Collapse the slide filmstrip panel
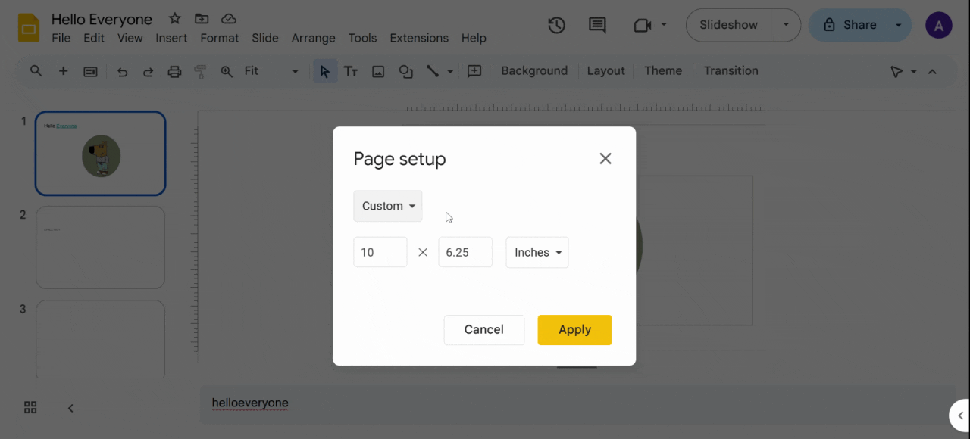Viewport: 970px width, 439px height. (x=70, y=407)
